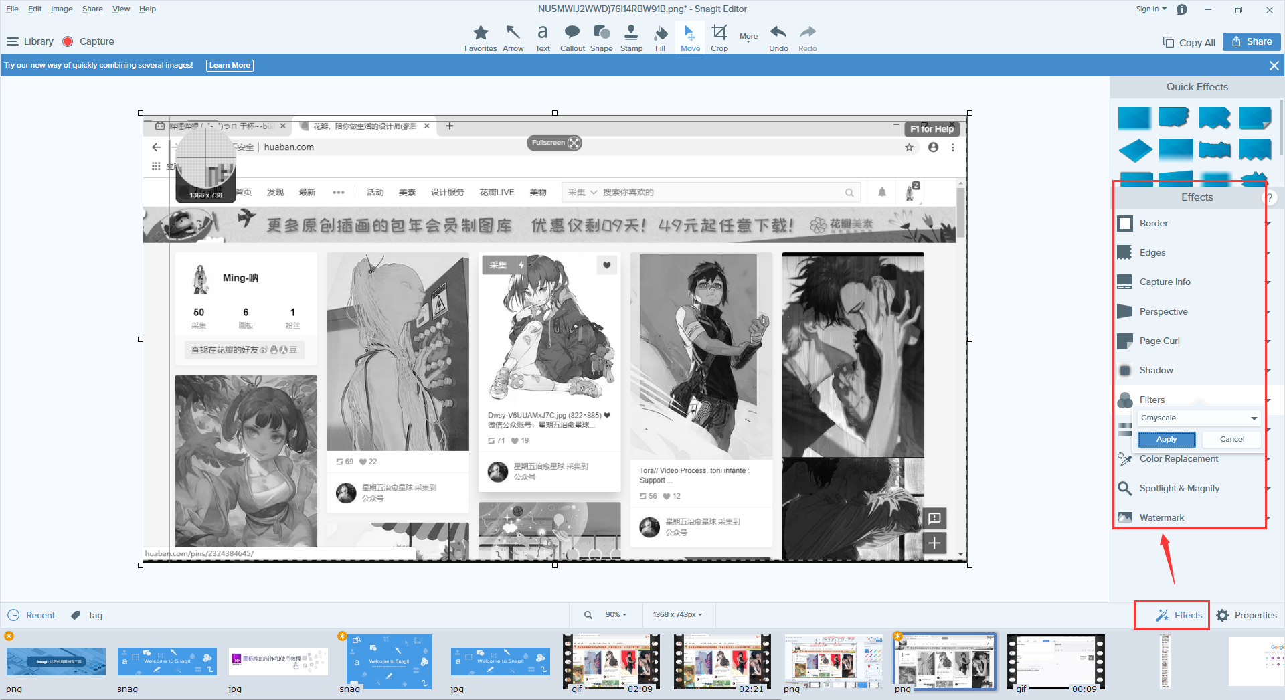The height and width of the screenshot is (700, 1285).
Task: Click the blue Share button
Action: 1252,41
